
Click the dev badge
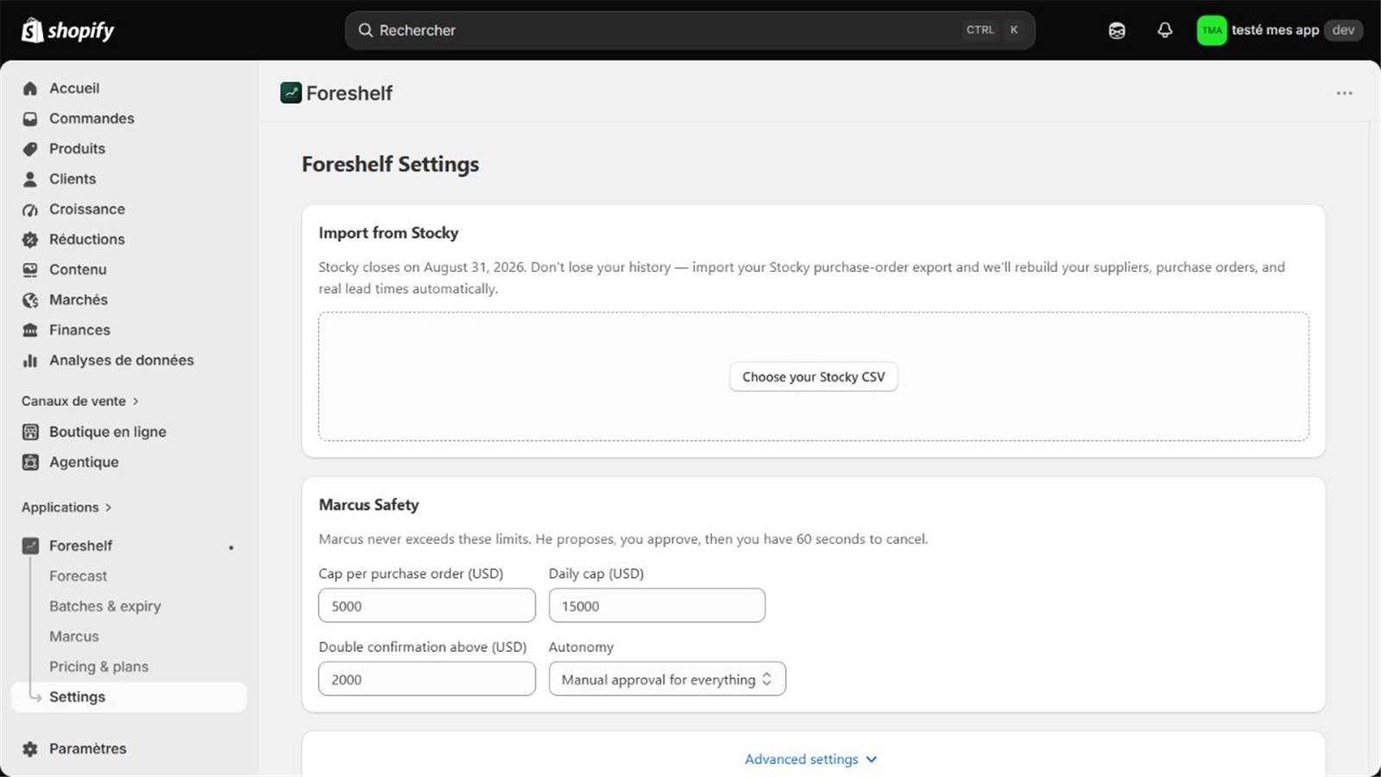(1343, 30)
